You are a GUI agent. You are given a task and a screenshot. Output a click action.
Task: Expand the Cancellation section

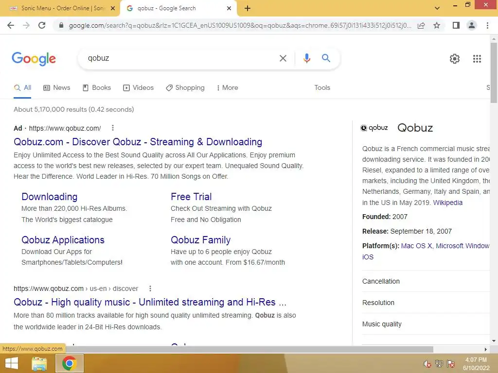click(x=426, y=281)
